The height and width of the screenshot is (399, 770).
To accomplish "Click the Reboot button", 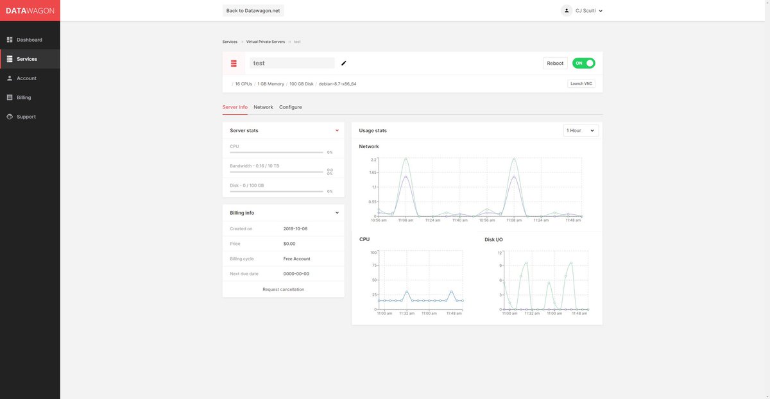I will click(x=555, y=63).
